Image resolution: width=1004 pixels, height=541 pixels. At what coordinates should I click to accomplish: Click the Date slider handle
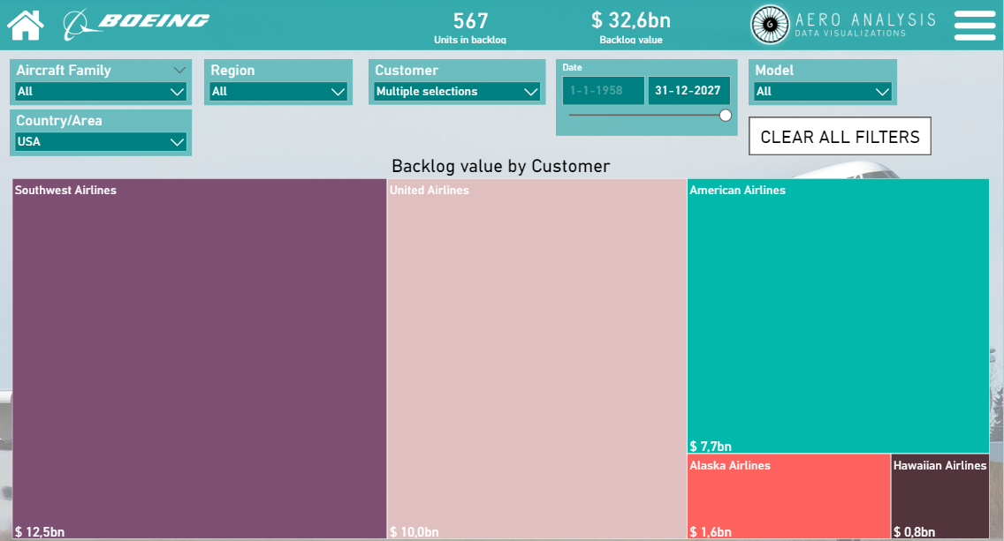726,115
